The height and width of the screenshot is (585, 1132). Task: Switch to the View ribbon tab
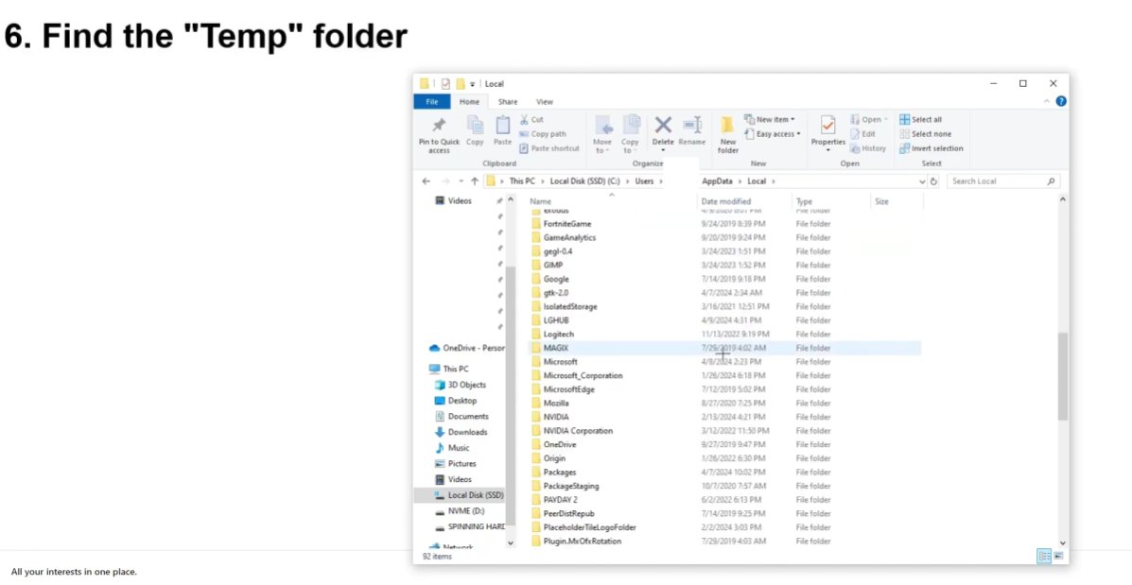[545, 101]
